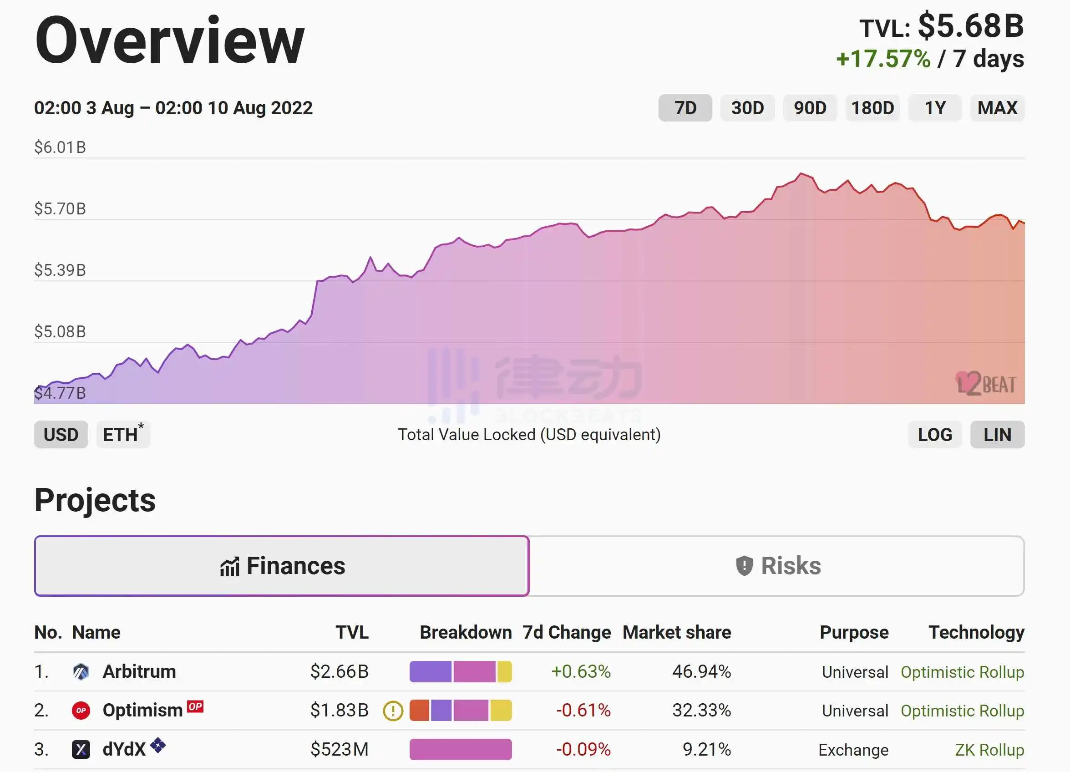Switch chart currency to ETH
Image resolution: width=1070 pixels, height=772 pixels.
[123, 434]
